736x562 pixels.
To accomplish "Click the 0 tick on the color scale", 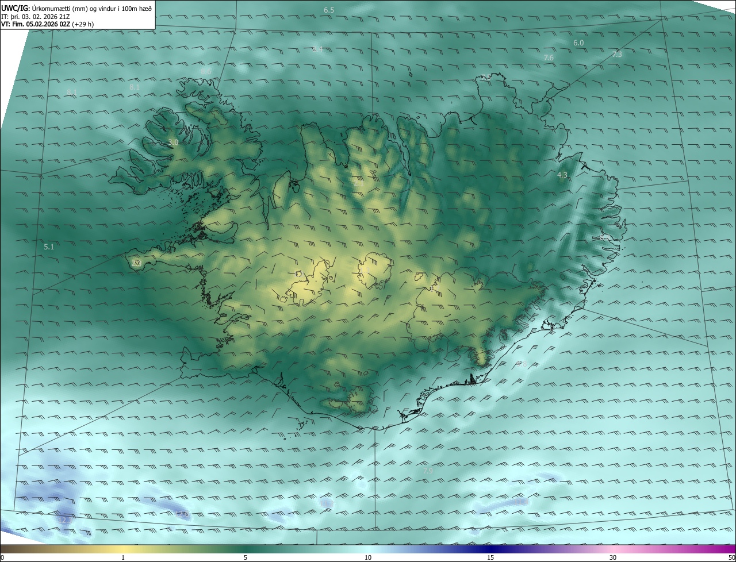I will [2, 557].
